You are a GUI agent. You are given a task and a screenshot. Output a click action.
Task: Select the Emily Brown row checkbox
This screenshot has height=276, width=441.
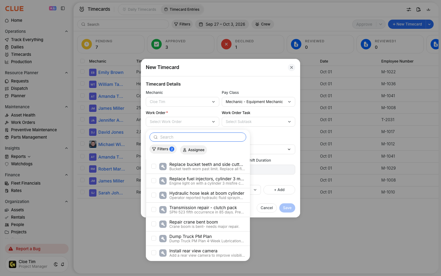tap(82, 71)
